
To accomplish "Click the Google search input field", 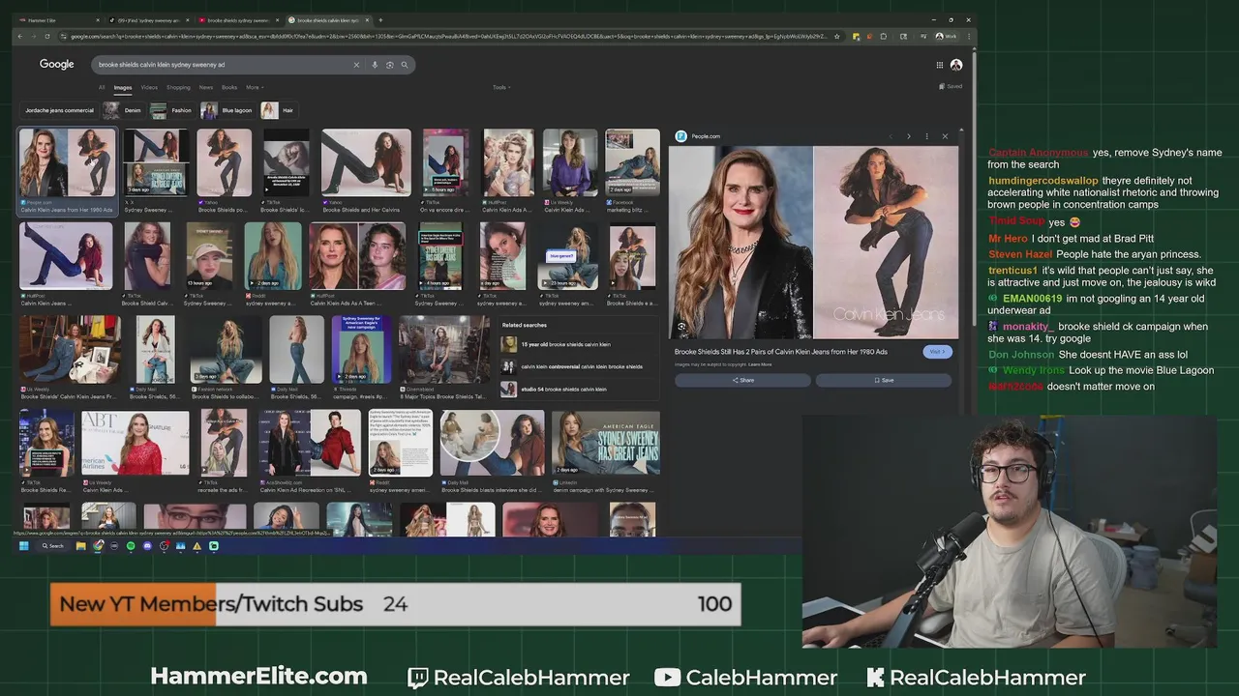I will 223,65.
